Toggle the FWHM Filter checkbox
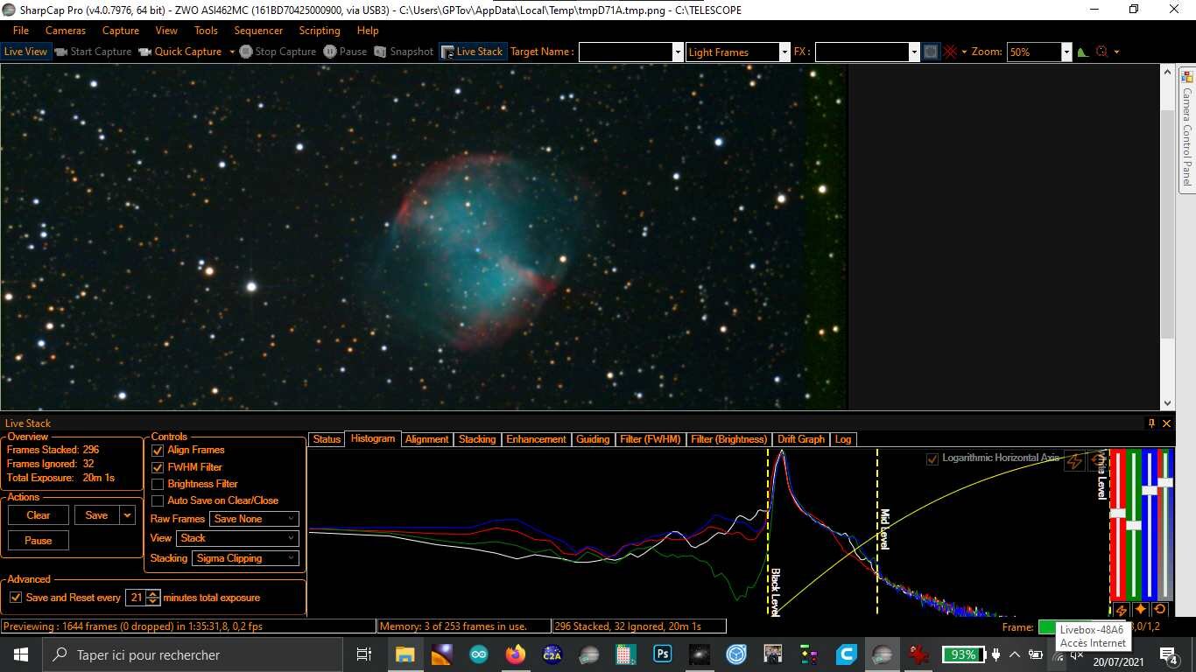 [158, 467]
